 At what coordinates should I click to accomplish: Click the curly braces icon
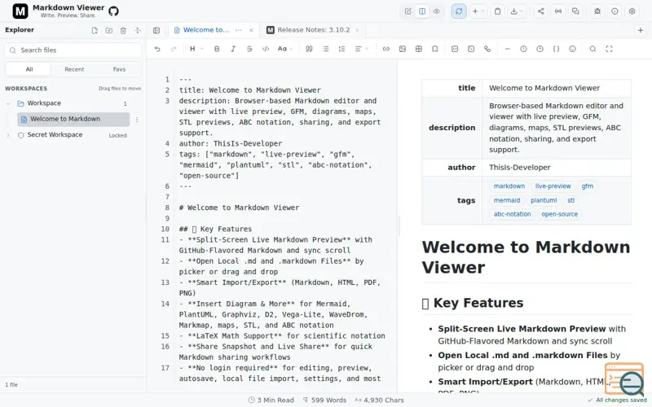[x=556, y=49]
